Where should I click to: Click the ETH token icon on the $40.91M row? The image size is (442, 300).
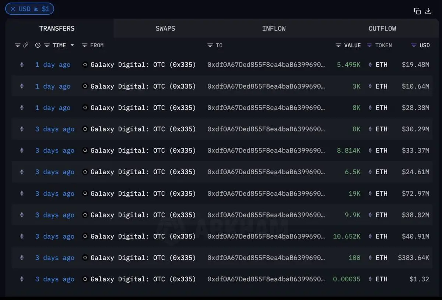370,236
